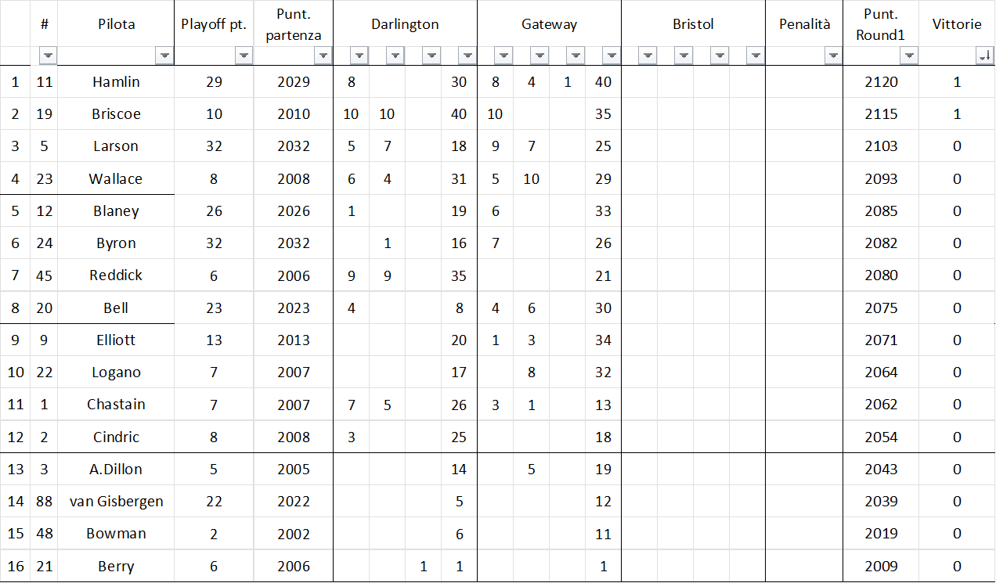Select the Gateway header cell
This screenshot has height=583, width=996.
[x=549, y=24]
